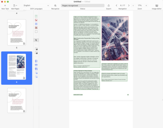Click the Pages recognized status field
The width and height of the screenshot is (163, 128).
pyautogui.click(x=82, y=6)
